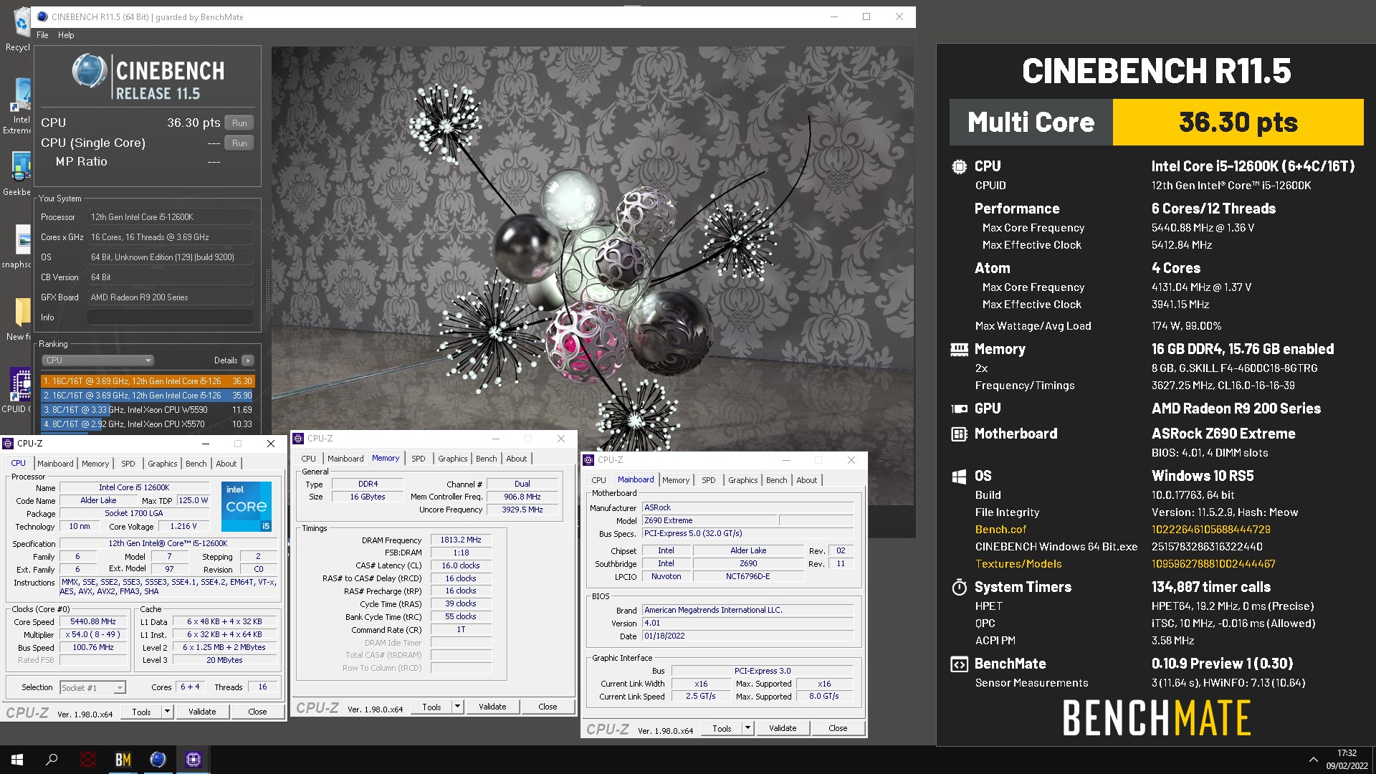Click the GFX Board field in Cinebench
This screenshot has width=1376, height=774.
(x=171, y=297)
